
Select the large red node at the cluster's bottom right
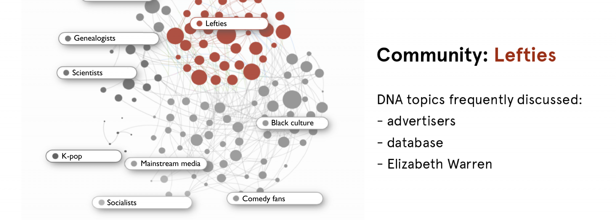[252, 72]
